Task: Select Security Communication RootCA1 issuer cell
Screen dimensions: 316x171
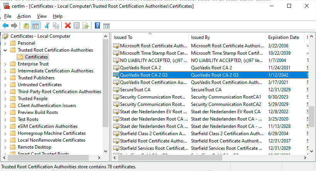Action: point(226,97)
